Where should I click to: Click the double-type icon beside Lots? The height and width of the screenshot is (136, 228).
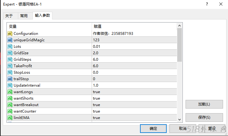[10, 47]
